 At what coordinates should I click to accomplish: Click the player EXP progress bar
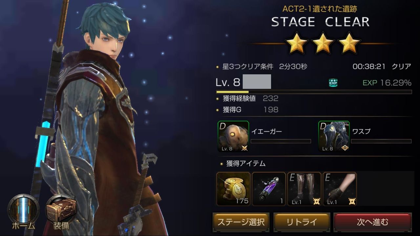[x=314, y=92]
